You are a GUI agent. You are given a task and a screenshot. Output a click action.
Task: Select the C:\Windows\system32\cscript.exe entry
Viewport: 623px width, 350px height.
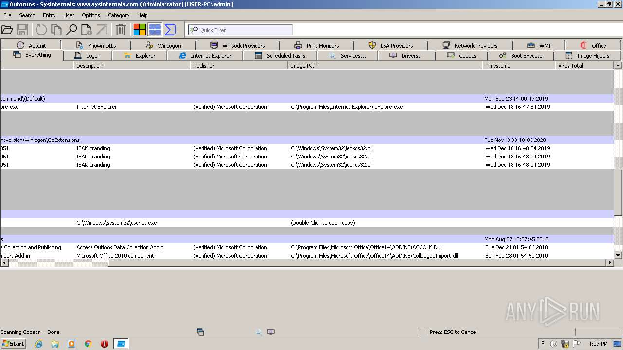307,223
